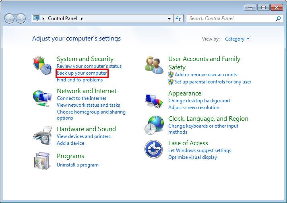Open the Network and Internet heading

click(x=87, y=91)
